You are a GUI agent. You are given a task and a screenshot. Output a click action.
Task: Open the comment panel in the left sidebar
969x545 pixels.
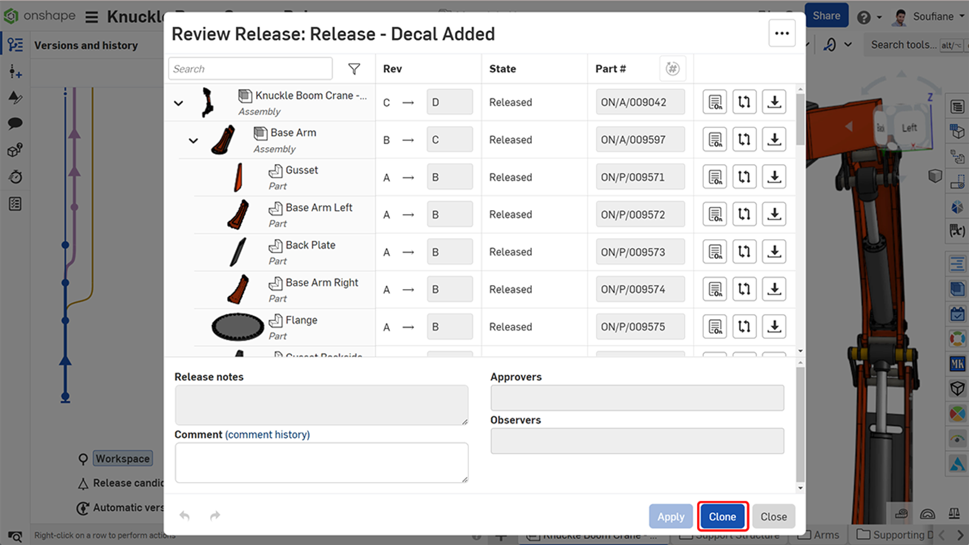pos(15,123)
